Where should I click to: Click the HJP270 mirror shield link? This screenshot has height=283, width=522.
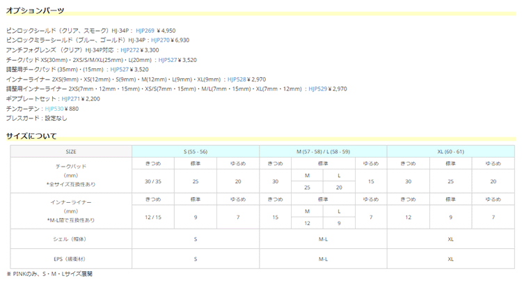click(x=161, y=40)
